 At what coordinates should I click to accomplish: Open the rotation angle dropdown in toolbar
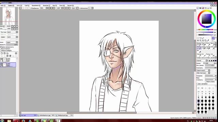click(62, 8)
